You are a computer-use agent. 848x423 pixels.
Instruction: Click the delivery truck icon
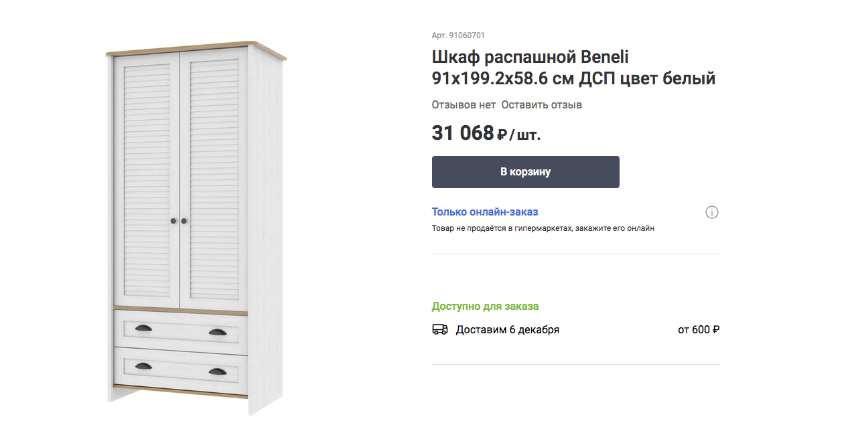coord(440,329)
